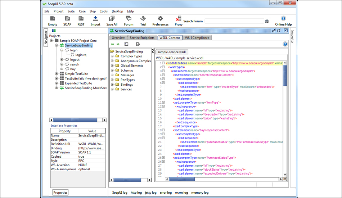Expand the Messages folder
The width and height of the screenshot is (342, 198).
tap(112, 75)
